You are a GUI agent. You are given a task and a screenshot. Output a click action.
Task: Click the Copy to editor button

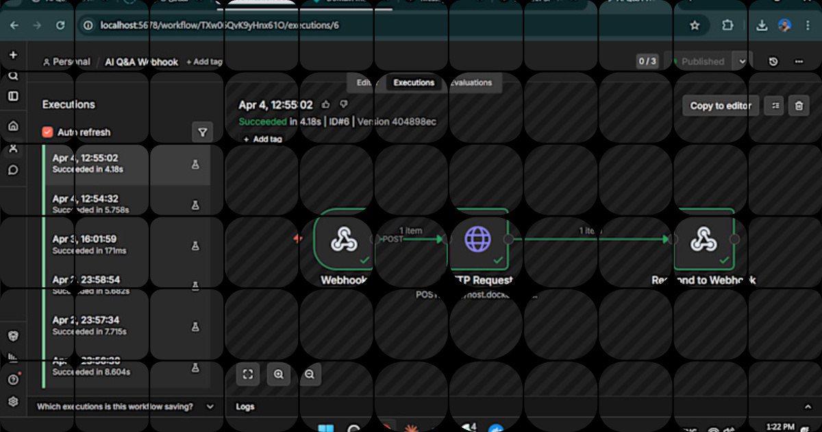point(721,106)
